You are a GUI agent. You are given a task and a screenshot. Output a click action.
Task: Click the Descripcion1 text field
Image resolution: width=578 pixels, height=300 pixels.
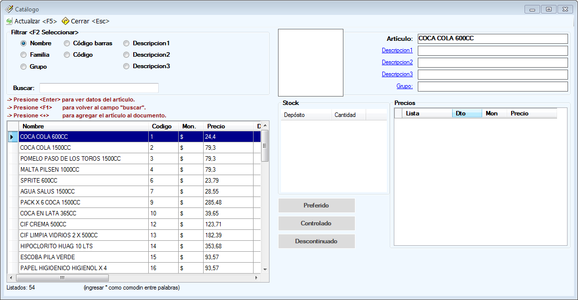493,51
